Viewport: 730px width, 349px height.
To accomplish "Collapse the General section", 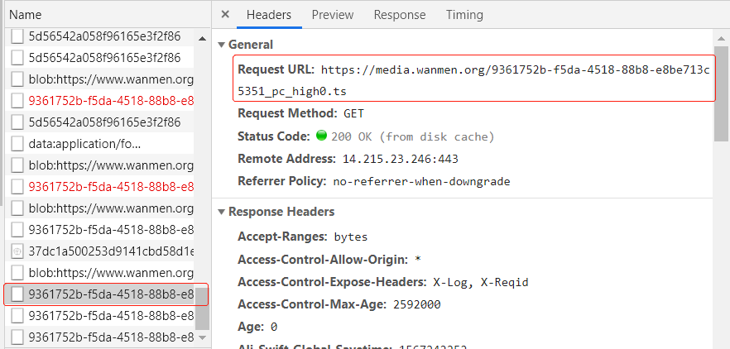I will tap(221, 45).
